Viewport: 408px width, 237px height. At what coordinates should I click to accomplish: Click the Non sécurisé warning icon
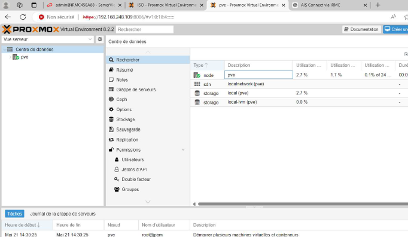(x=41, y=17)
